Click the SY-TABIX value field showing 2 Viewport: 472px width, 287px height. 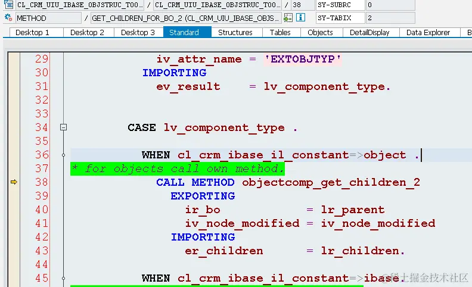[x=390, y=18]
